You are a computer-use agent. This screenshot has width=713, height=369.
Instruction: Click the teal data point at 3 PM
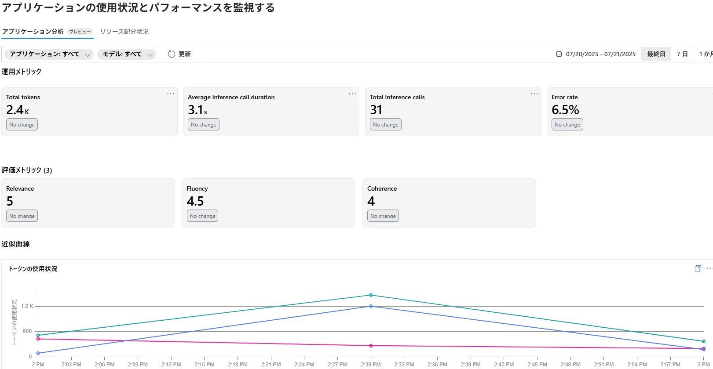[x=704, y=341]
